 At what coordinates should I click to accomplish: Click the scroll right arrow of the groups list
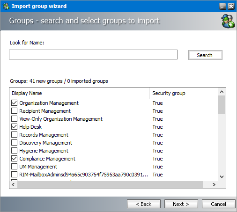click(x=214, y=185)
